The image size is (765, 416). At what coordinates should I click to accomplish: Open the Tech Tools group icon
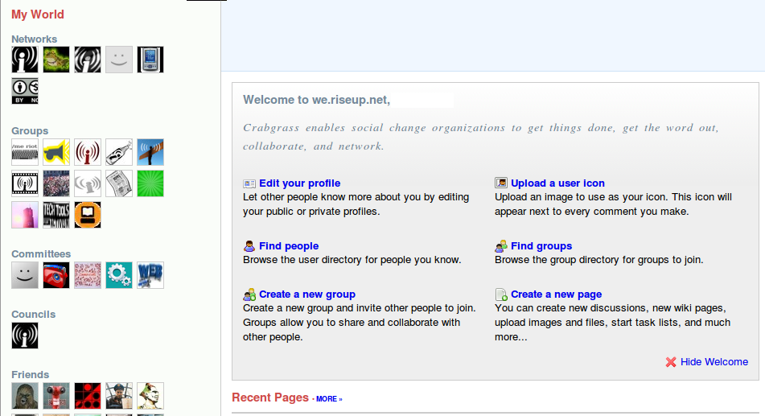pos(56,215)
